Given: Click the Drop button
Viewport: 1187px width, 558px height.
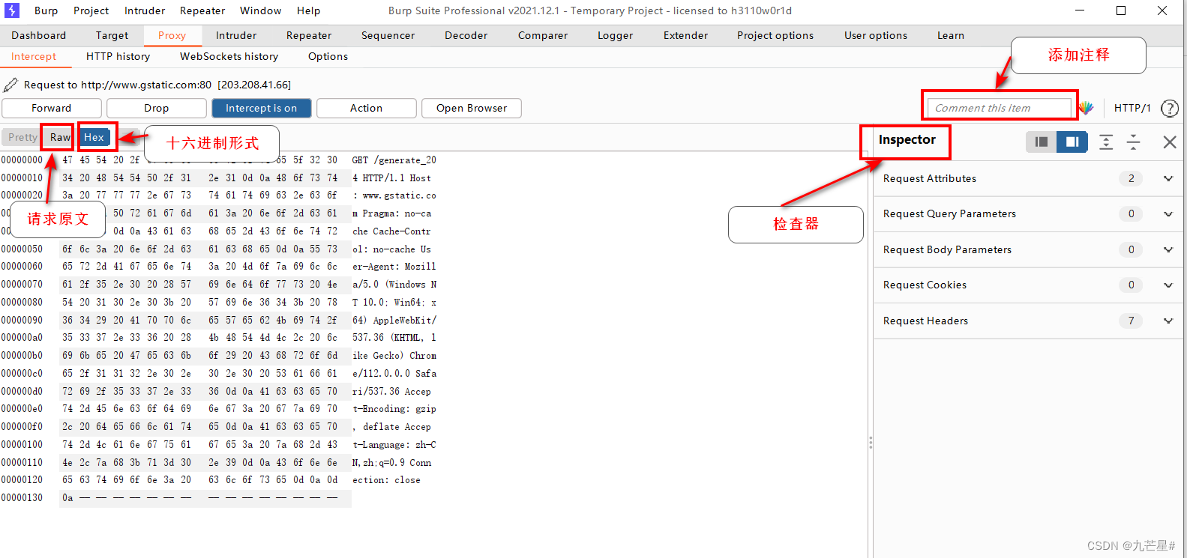Looking at the screenshot, I should coord(157,108).
